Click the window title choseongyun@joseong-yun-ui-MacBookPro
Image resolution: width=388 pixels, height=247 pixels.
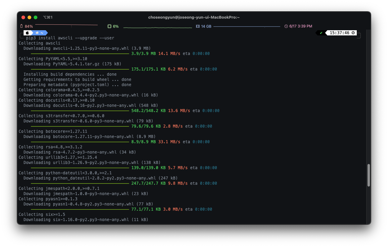194,17
